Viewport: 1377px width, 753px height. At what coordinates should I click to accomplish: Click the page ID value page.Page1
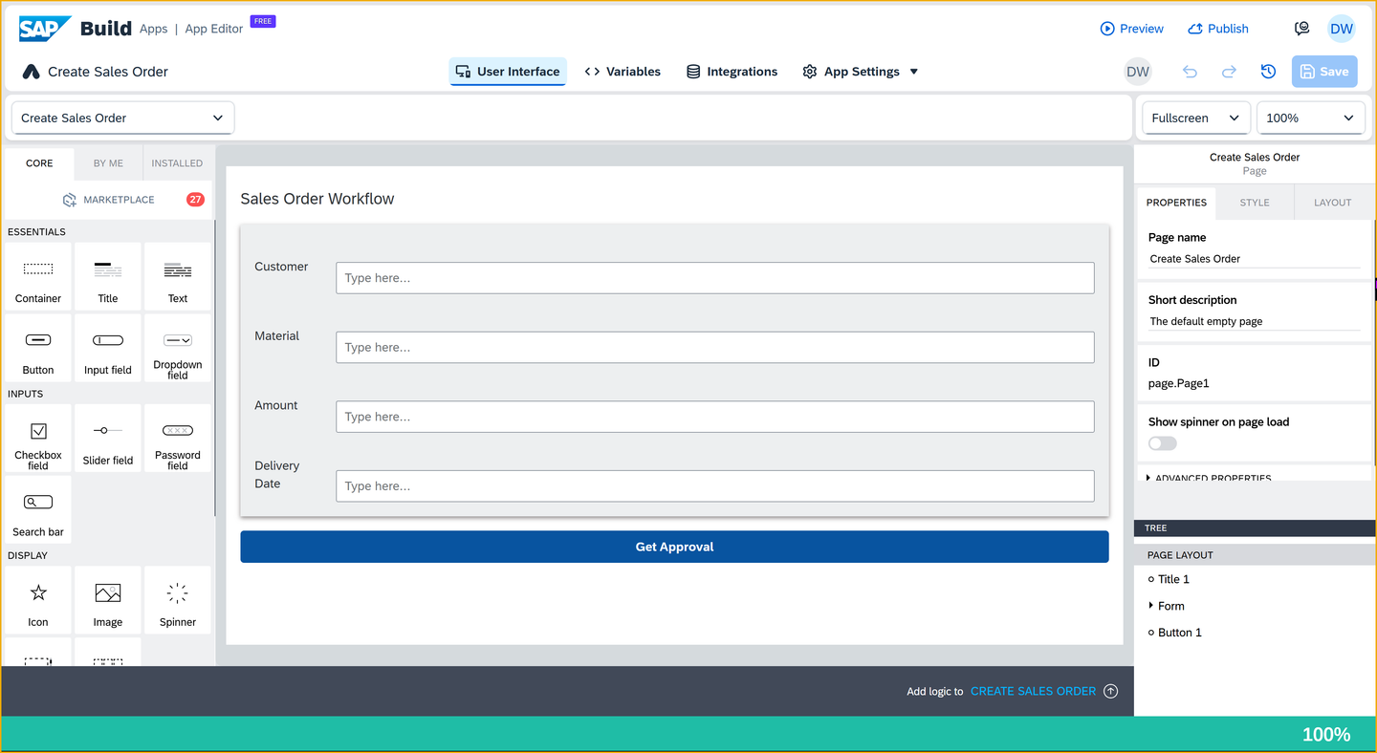pyautogui.click(x=1179, y=383)
